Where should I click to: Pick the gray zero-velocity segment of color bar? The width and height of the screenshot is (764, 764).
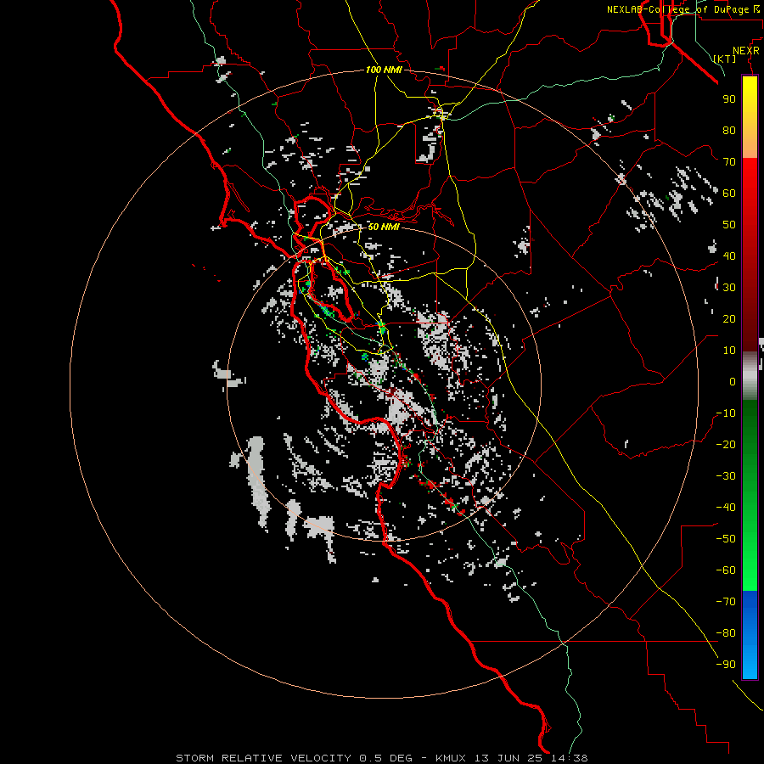(x=750, y=375)
